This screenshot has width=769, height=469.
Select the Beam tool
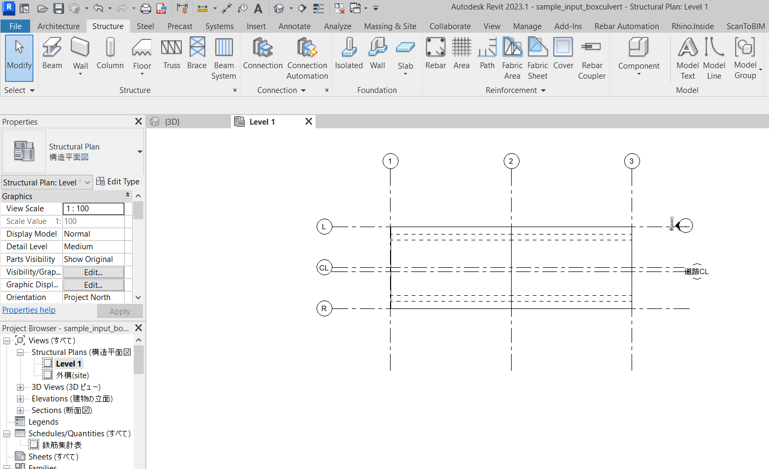pyautogui.click(x=52, y=53)
